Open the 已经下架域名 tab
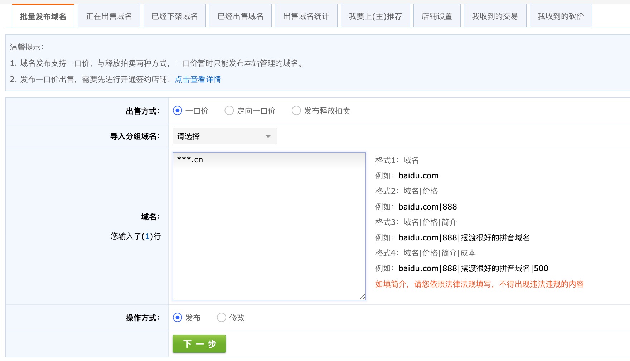 (x=175, y=16)
